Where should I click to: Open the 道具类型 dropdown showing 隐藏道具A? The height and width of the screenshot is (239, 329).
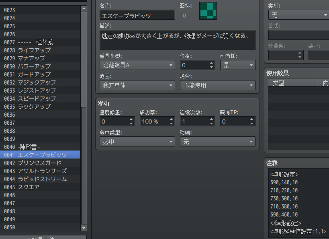137,65
